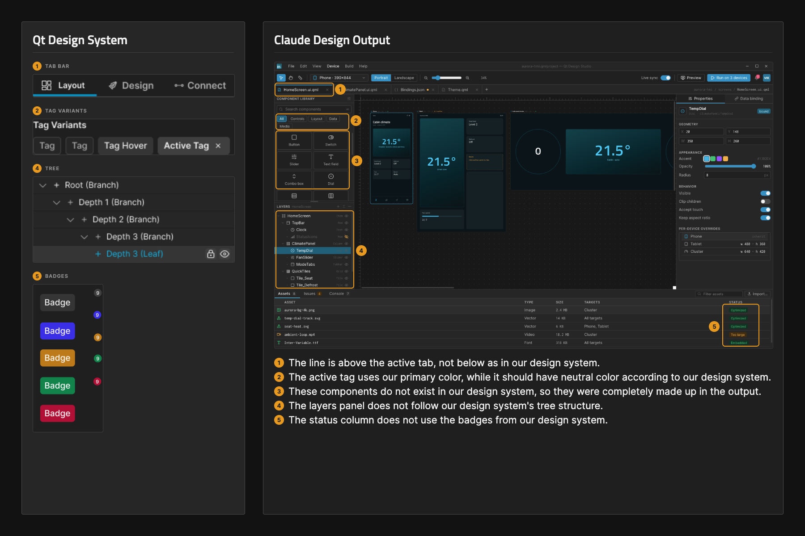
Task: Close the Theme.qml tab
Action: click(477, 90)
